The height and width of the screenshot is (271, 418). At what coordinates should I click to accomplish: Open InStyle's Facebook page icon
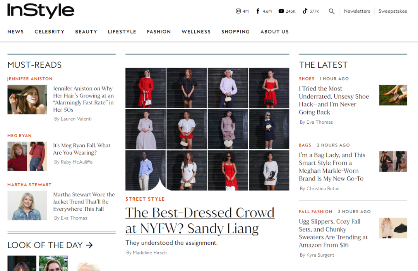click(258, 11)
